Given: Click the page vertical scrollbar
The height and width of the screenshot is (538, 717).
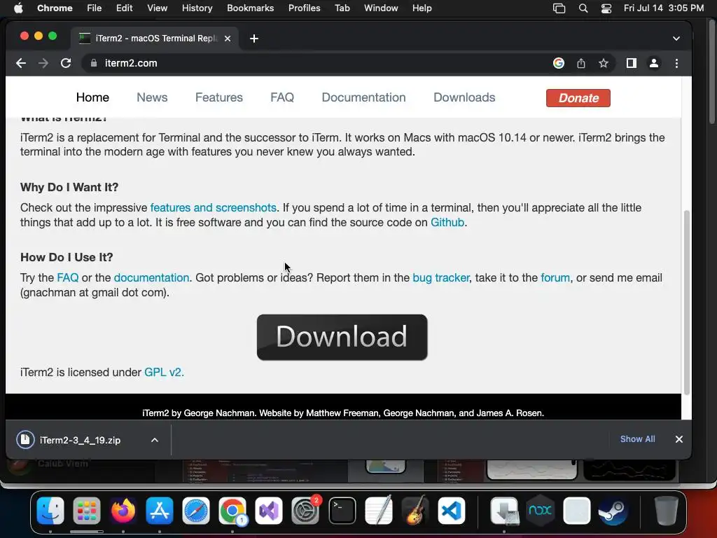Looking at the screenshot, I should (686, 302).
